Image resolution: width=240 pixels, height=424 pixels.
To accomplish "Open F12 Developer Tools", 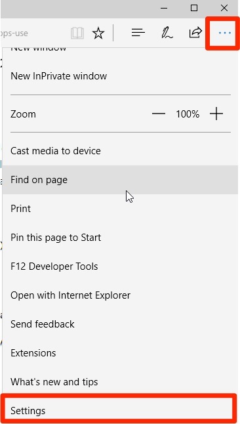I will point(120,266).
